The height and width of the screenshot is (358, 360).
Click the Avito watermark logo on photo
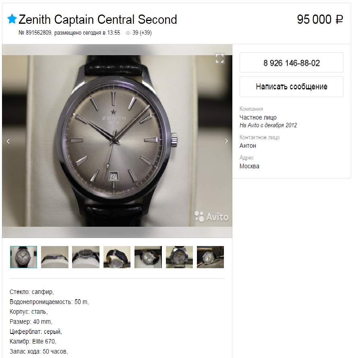pyautogui.click(x=211, y=217)
